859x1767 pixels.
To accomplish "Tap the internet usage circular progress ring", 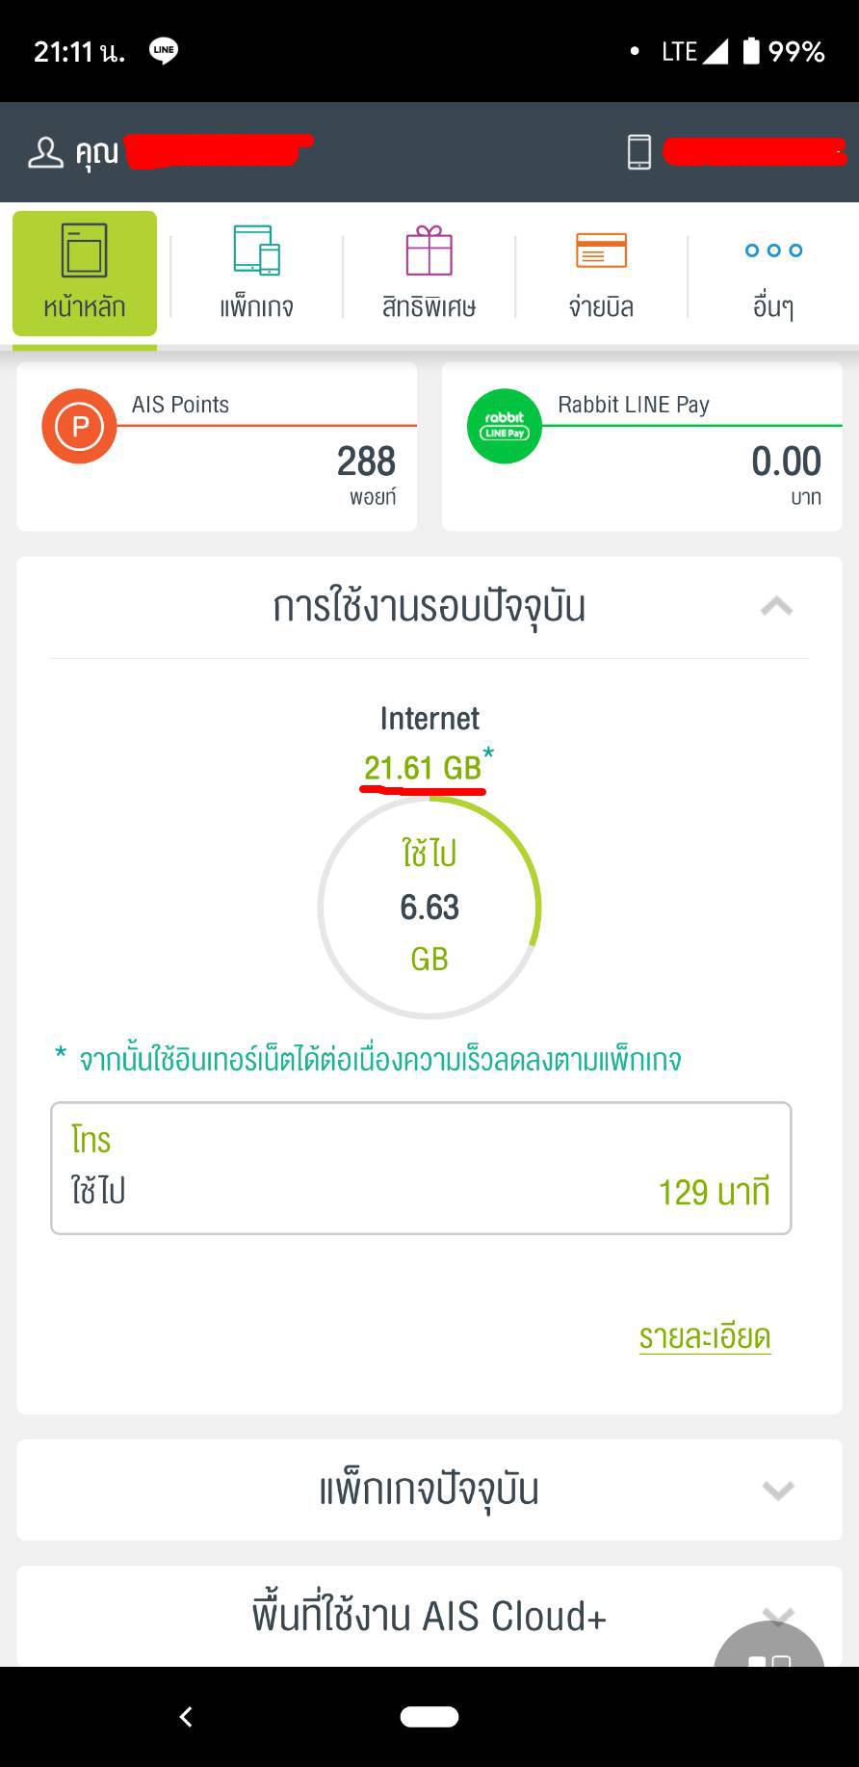I will (429, 907).
